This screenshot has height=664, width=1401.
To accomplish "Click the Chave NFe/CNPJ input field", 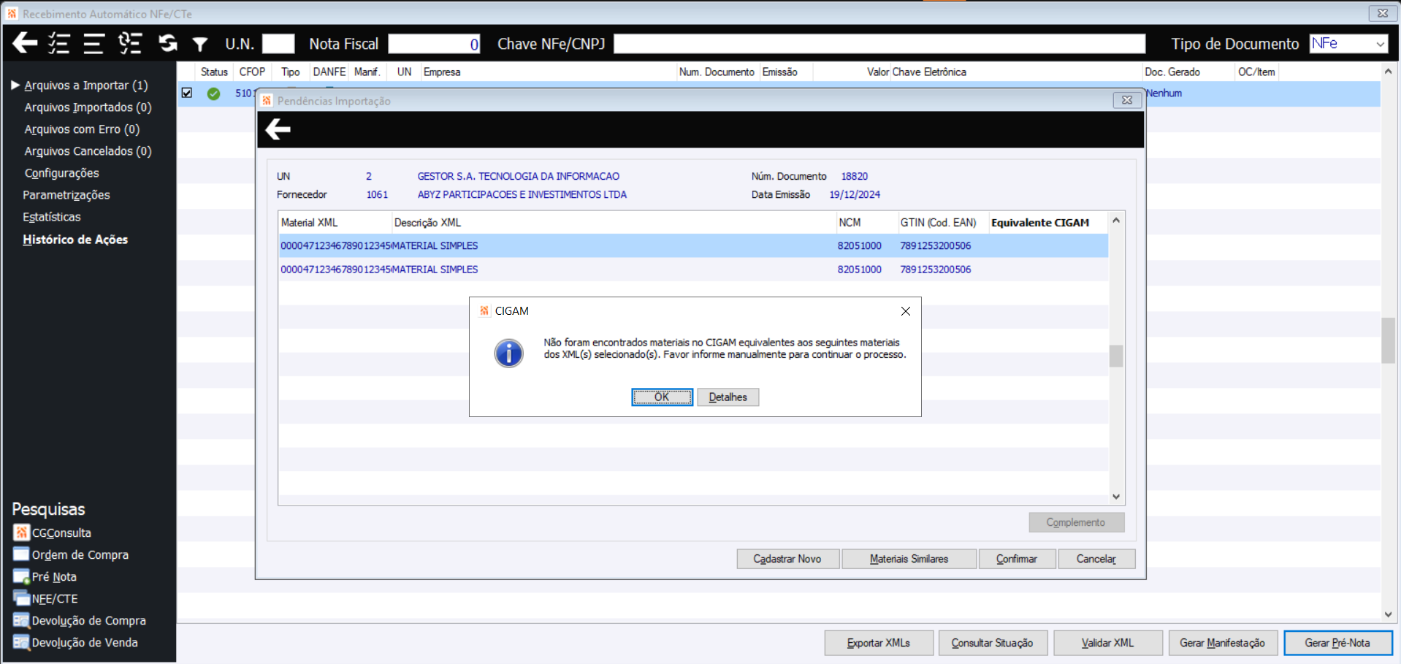I will coord(879,44).
